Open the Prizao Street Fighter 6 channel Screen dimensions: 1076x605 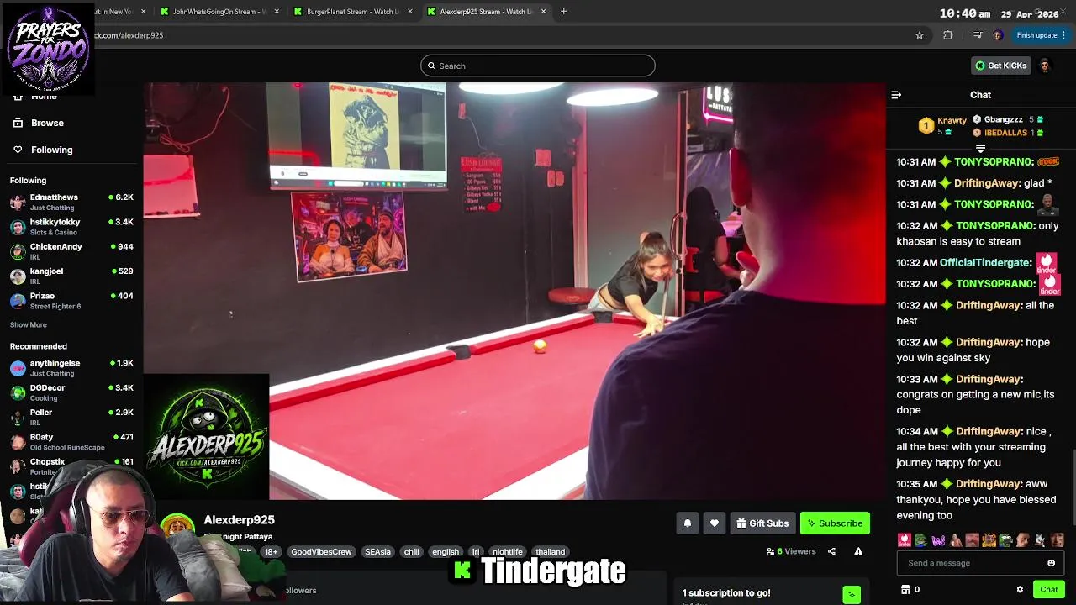(x=71, y=301)
